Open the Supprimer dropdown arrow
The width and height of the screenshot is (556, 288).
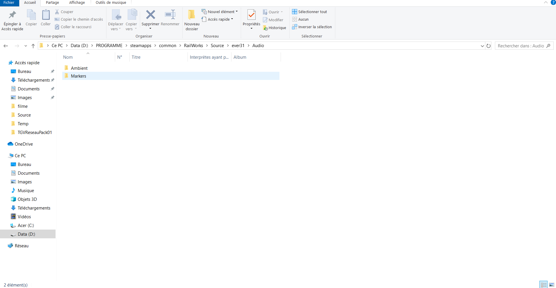(x=150, y=28)
